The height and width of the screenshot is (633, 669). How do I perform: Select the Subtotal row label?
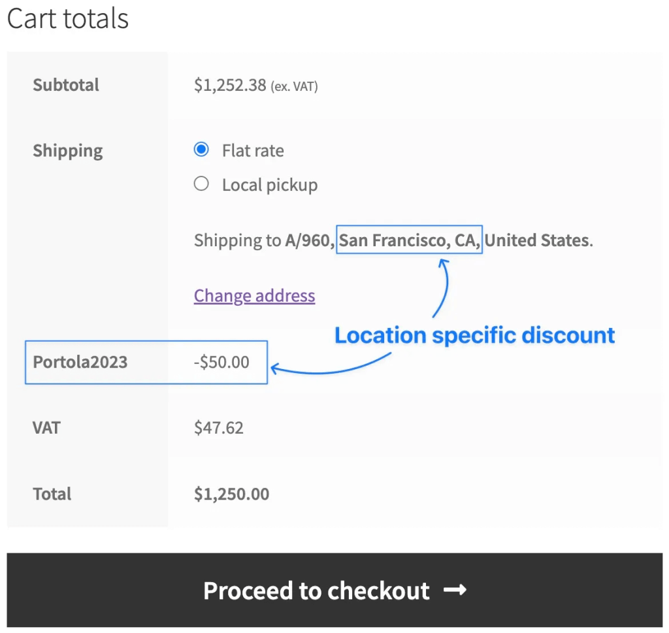pos(66,85)
